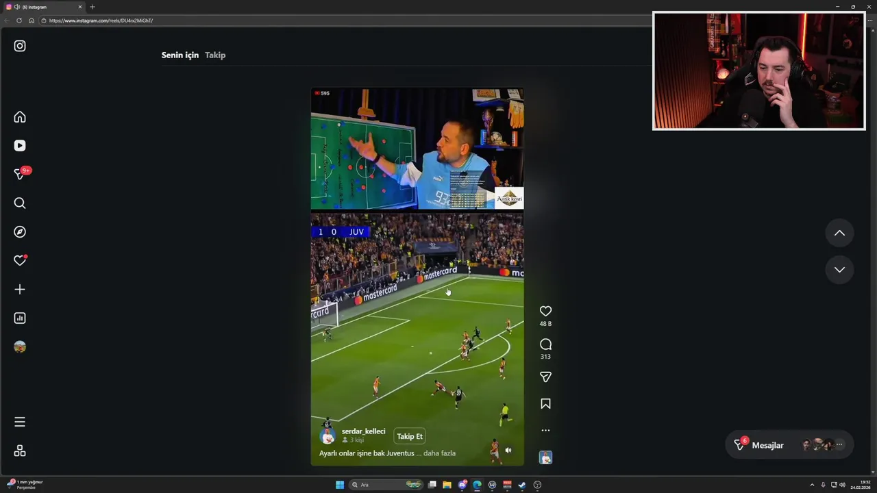This screenshot has height=493, width=877.
Task: Open weather widget on taskbar
Action: [x=24, y=485]
